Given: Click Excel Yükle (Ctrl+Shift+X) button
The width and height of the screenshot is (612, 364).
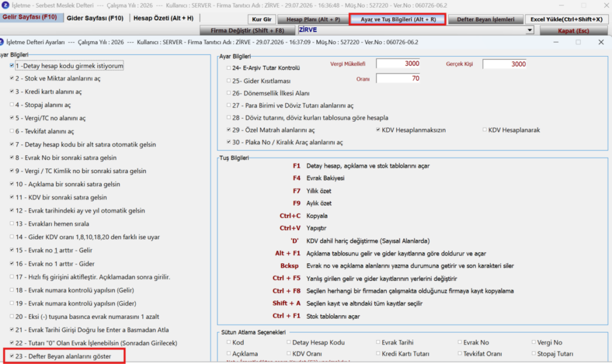Looking at the screenshot, I should (x=567, y=19).
